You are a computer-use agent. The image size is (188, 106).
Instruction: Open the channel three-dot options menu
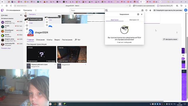click(x=177, y=33)
